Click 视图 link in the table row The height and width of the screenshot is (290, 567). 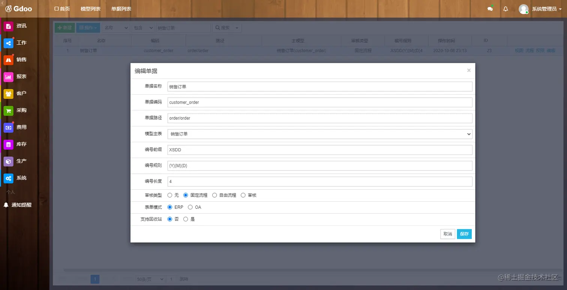coord(519,51)
